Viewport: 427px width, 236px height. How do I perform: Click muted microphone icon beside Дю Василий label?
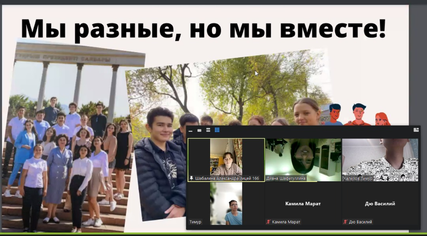[345, 222]
